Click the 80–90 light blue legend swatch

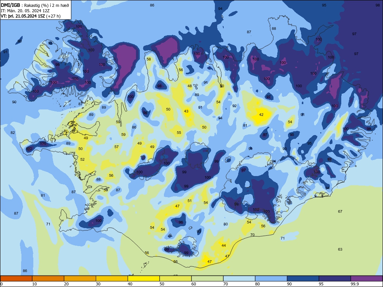(271, 279)
